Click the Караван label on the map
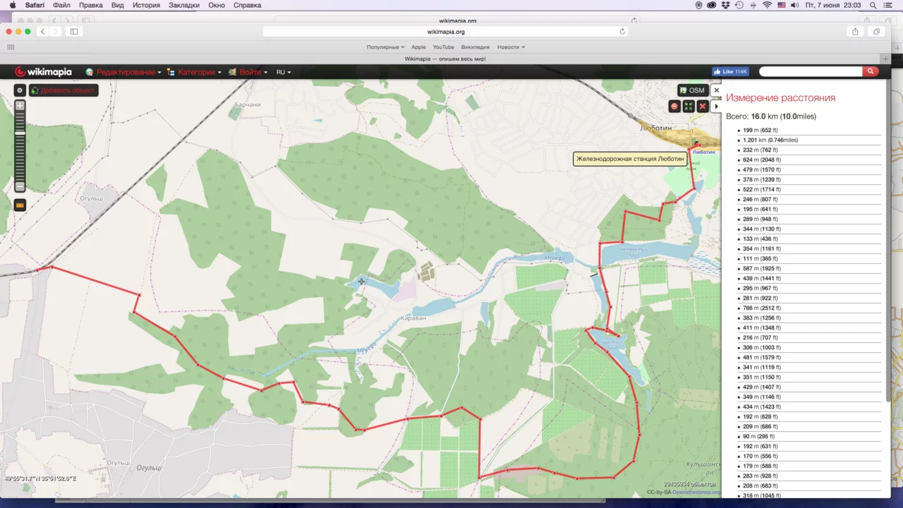This screenshot has height=508, width=903. [414, 318]
